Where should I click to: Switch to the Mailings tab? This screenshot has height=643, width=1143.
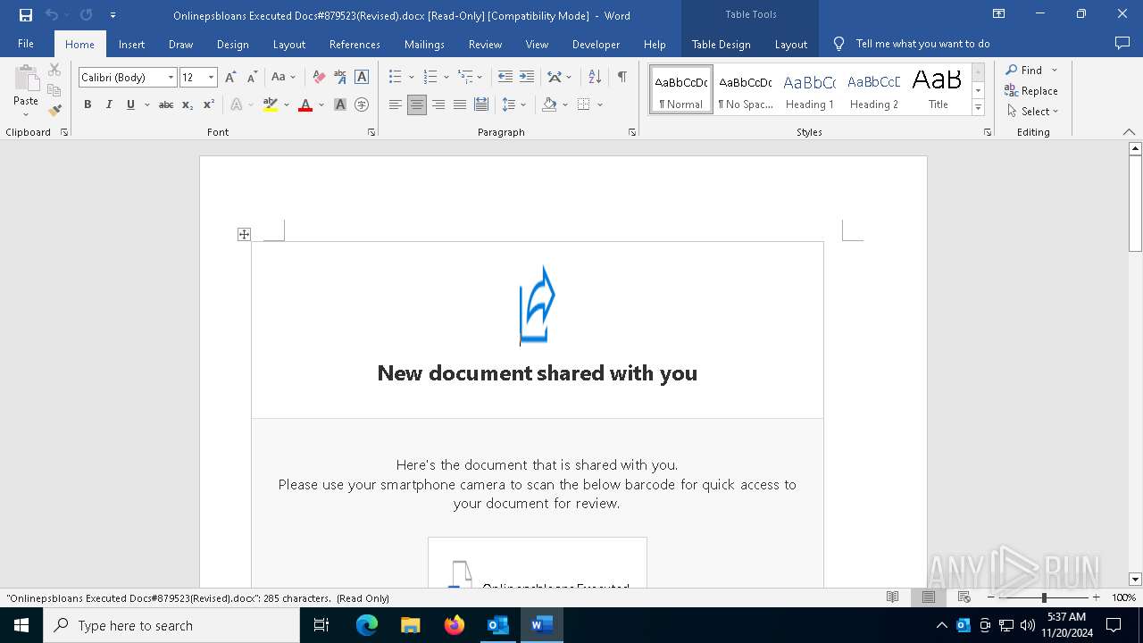(x=424, y=44)
